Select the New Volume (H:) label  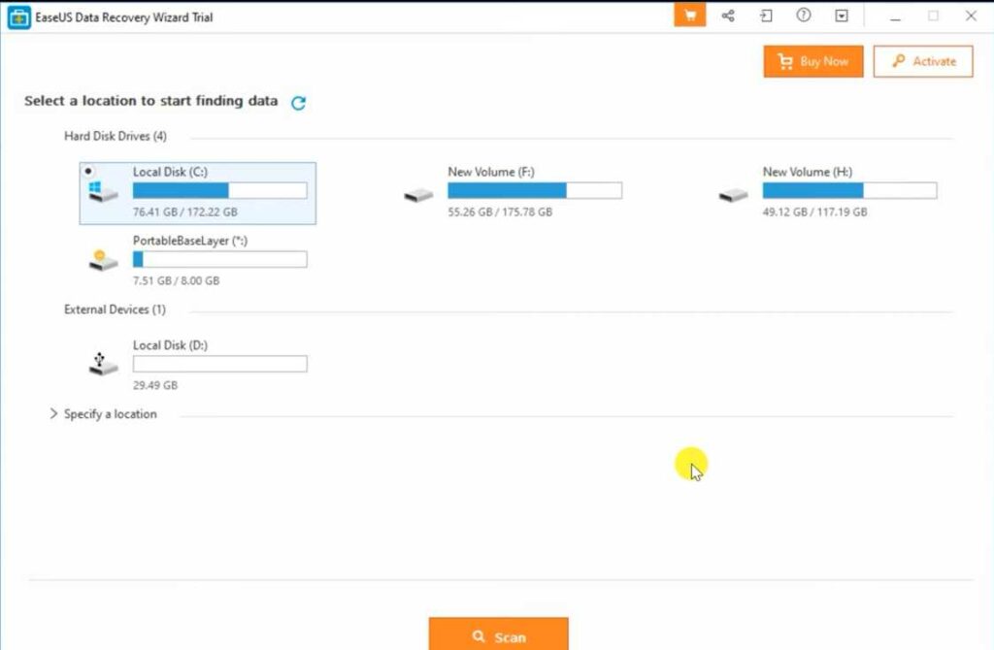pos(807,172)
